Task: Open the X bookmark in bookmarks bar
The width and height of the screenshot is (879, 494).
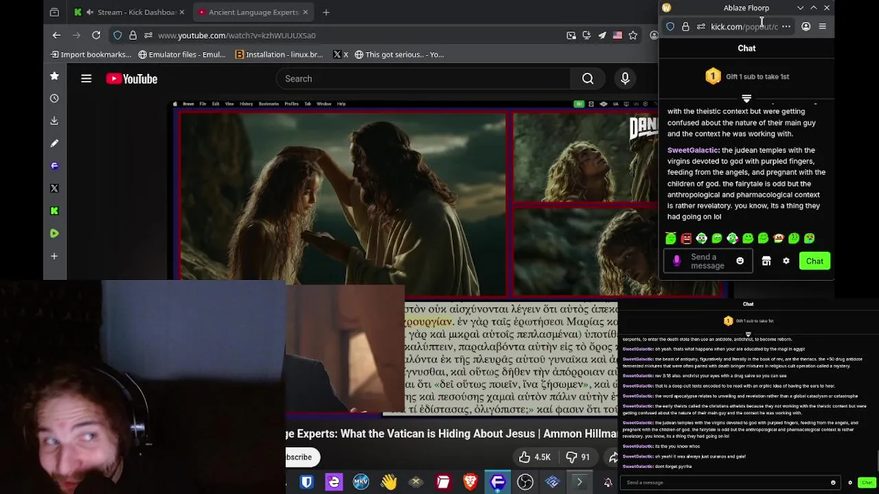Action: pos(341,54)
